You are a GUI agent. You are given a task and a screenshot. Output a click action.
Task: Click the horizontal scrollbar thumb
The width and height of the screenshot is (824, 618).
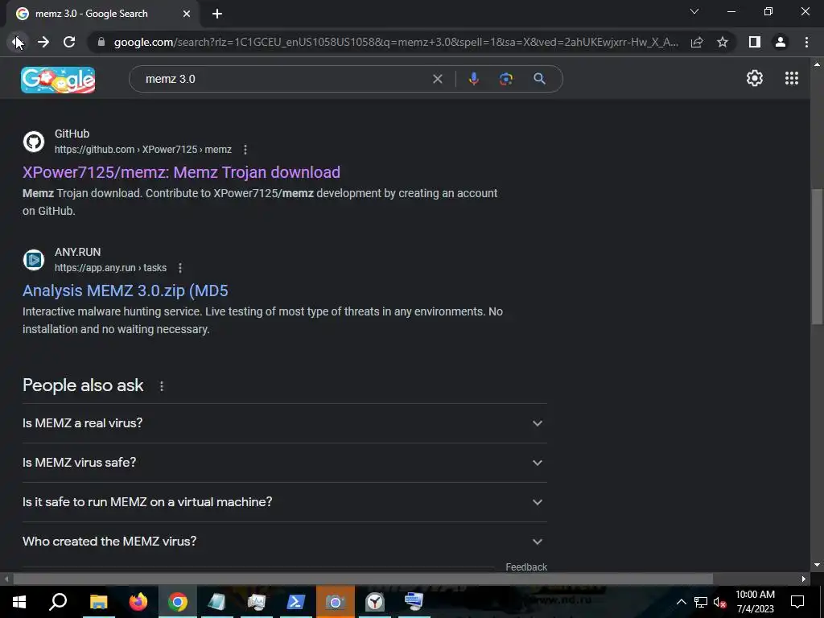[363, 579]
